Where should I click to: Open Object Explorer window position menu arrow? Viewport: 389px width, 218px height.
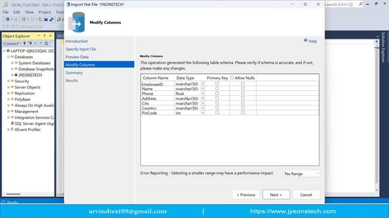(x=39, y=36)
